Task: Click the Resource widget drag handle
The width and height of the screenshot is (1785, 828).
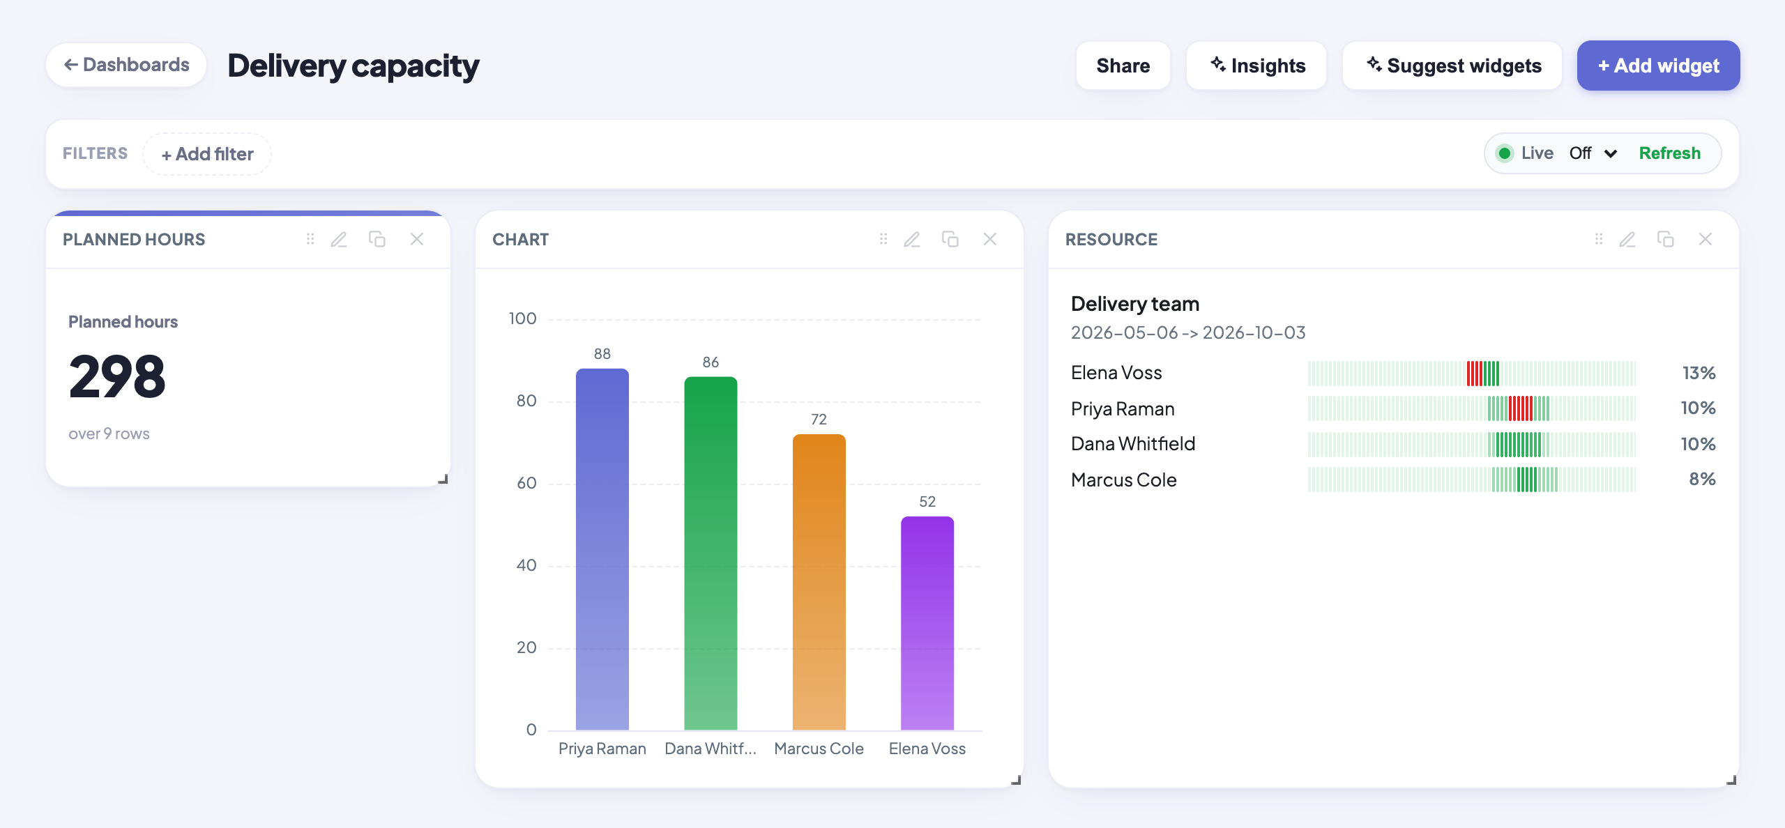Action: (x=1599, y=239)
